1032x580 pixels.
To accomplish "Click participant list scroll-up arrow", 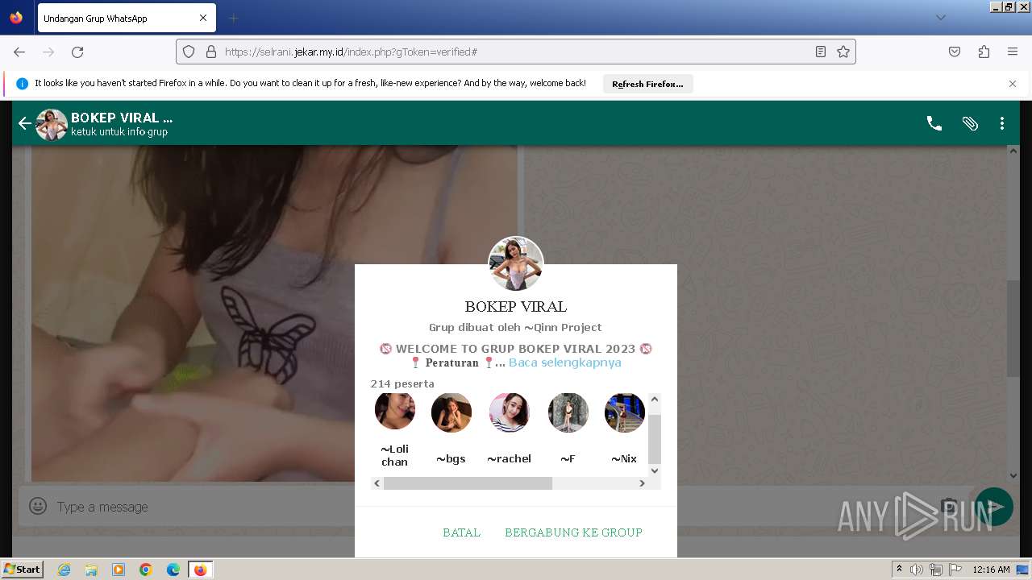I will 655,399.
